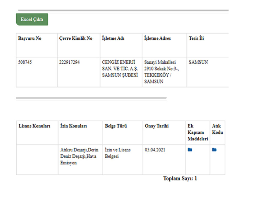Select the İzin Konuları column header
This screenshot has height=199, width=262.
[80, 133]
